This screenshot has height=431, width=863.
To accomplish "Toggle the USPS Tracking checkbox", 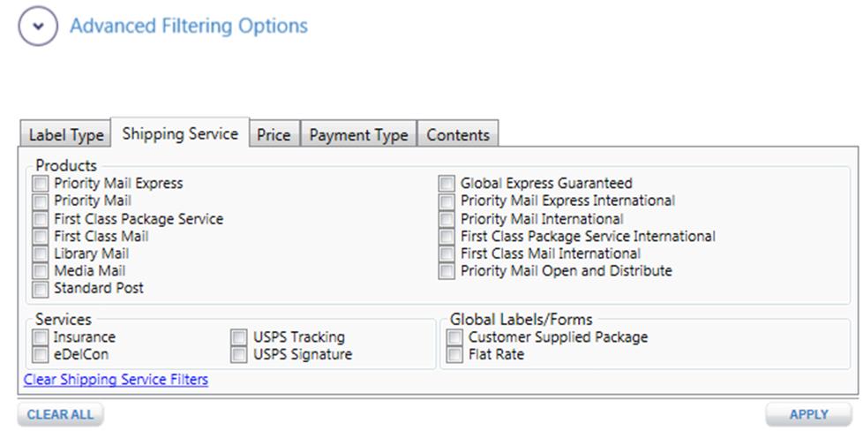I will click(x=239, y=337).
